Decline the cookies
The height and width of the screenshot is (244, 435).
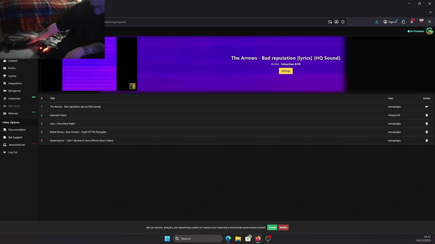283,227
